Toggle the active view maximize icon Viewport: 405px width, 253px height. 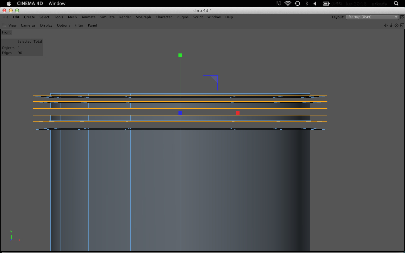[x=402, y=25]
